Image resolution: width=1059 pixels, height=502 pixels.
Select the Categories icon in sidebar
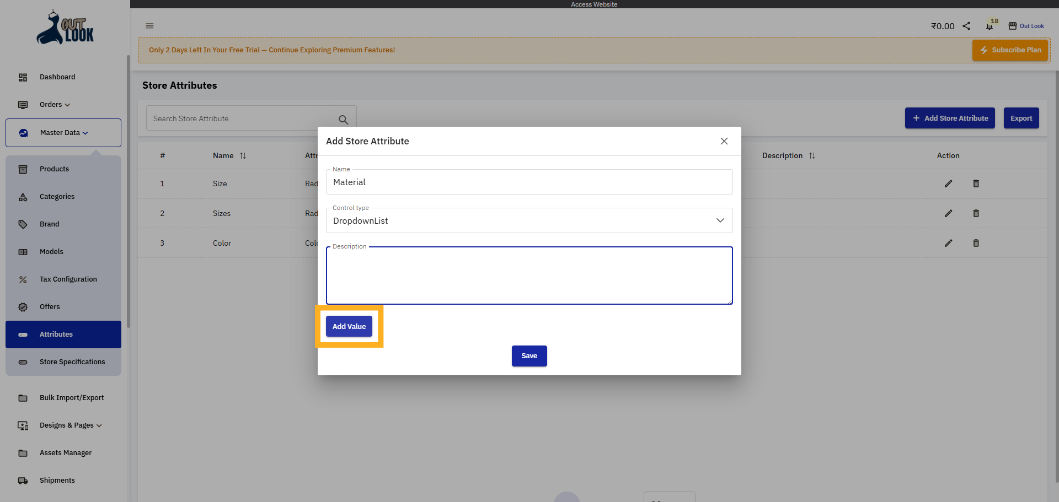(23, 197)
